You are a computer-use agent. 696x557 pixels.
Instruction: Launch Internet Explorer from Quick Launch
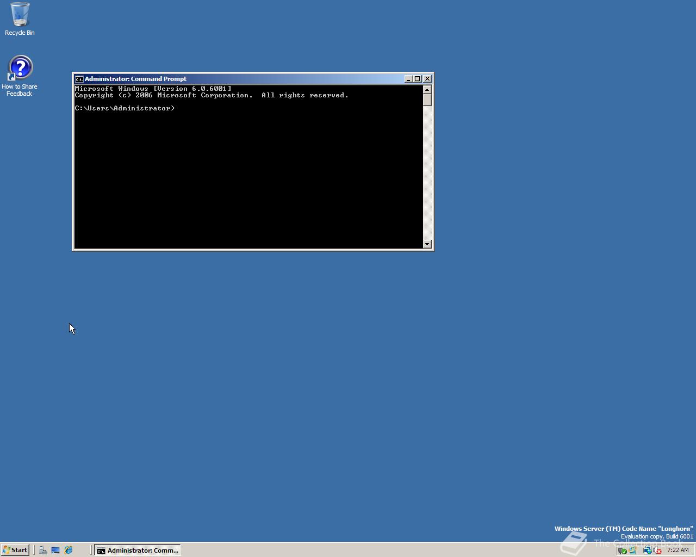point(69,550)
